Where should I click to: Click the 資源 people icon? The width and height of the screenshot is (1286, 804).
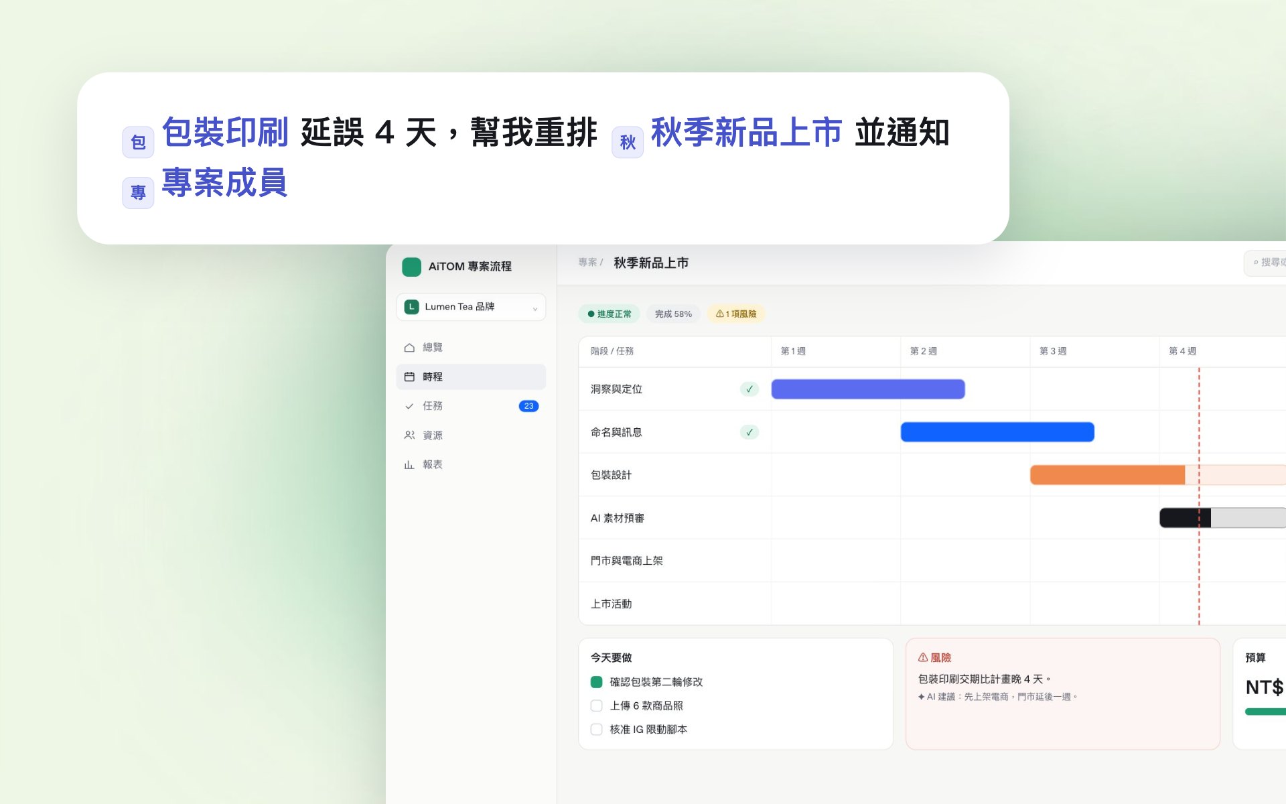tap(409, 435)
